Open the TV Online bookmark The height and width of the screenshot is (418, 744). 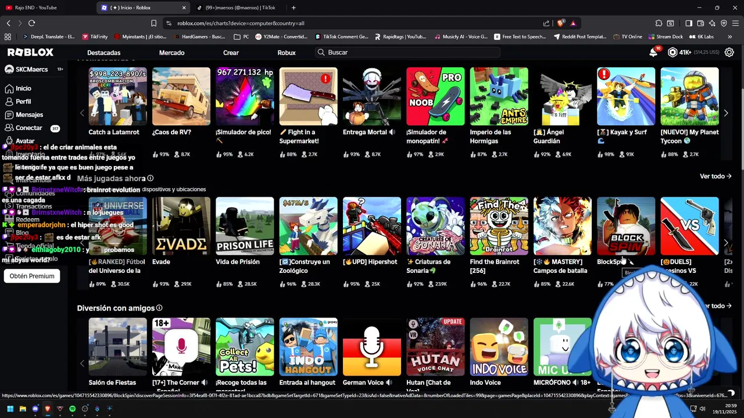tap(627, 37)
